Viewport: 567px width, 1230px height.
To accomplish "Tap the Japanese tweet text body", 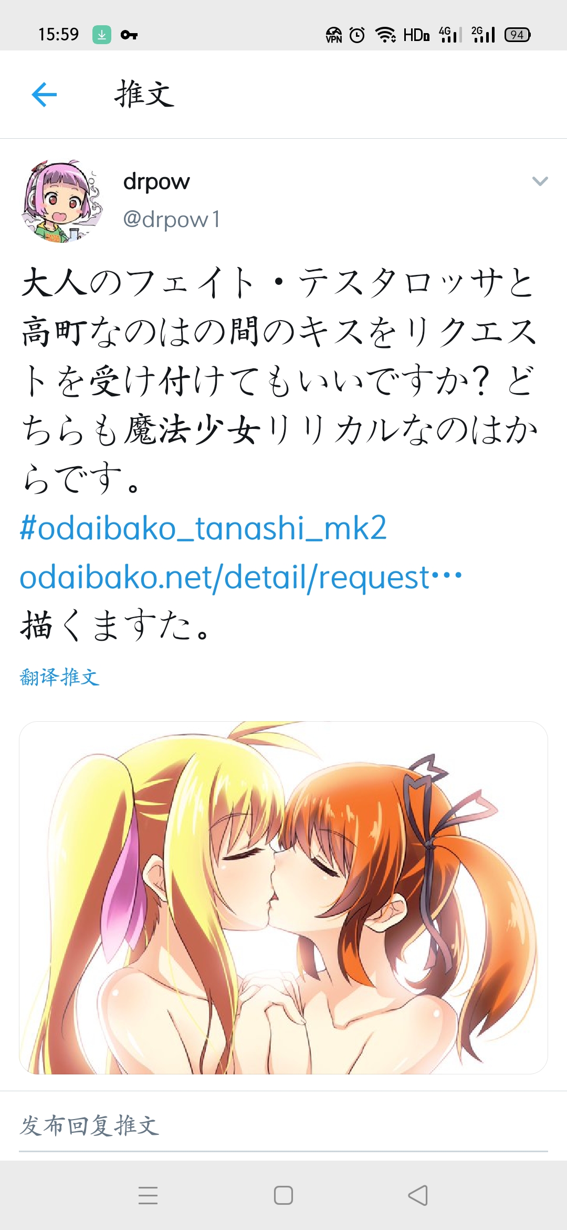I will 279,380.
